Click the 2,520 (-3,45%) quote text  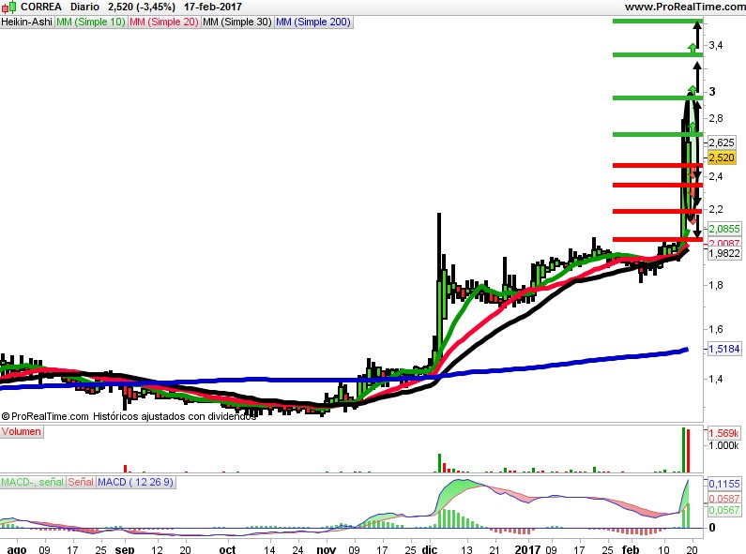[x=142, y=7]
